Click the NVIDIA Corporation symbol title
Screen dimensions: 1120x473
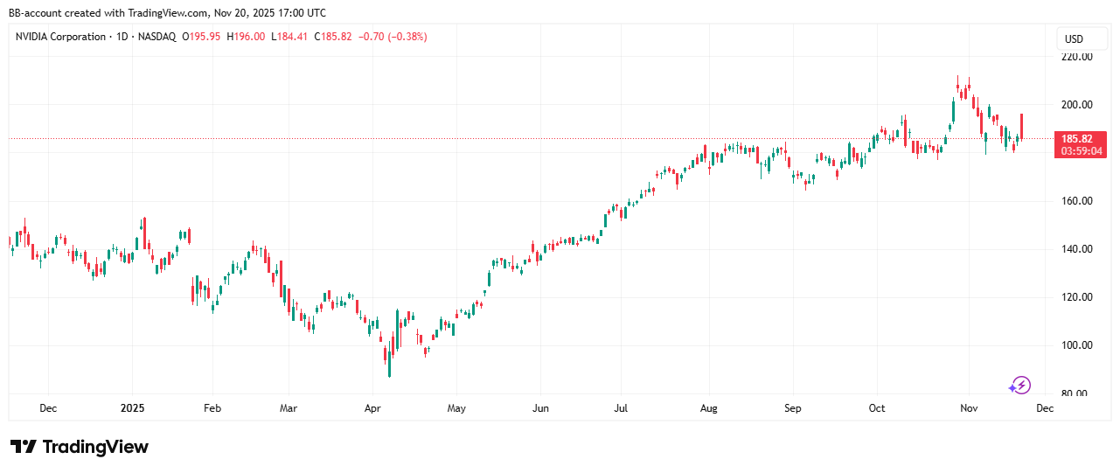click(60, 37)
